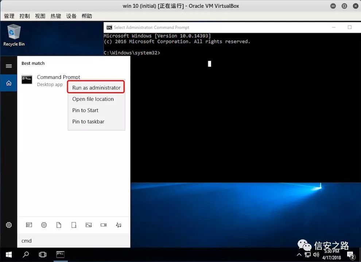Select the Documents filter icon
361x262 pixels.
pyautogui.click(x=59, y=225)
